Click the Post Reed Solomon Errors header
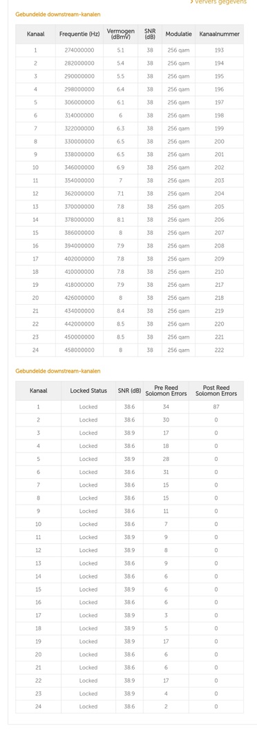257x734 pixels. 216,391
